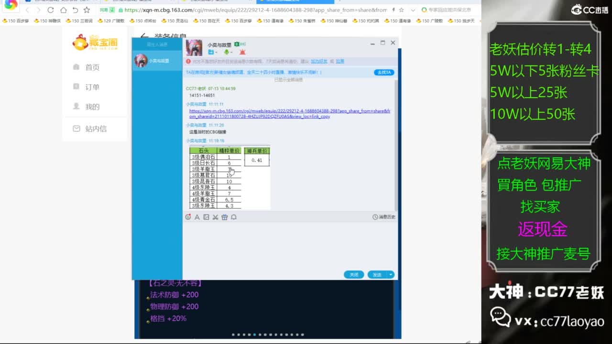Screen dimensions: 612x344
Task: Click the 发送 send button
Action: coord(377,275)
